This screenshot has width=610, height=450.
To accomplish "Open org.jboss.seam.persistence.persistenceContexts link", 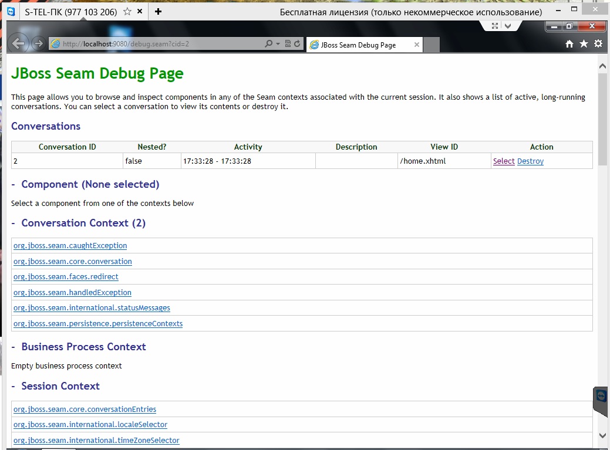I will 98,324.
